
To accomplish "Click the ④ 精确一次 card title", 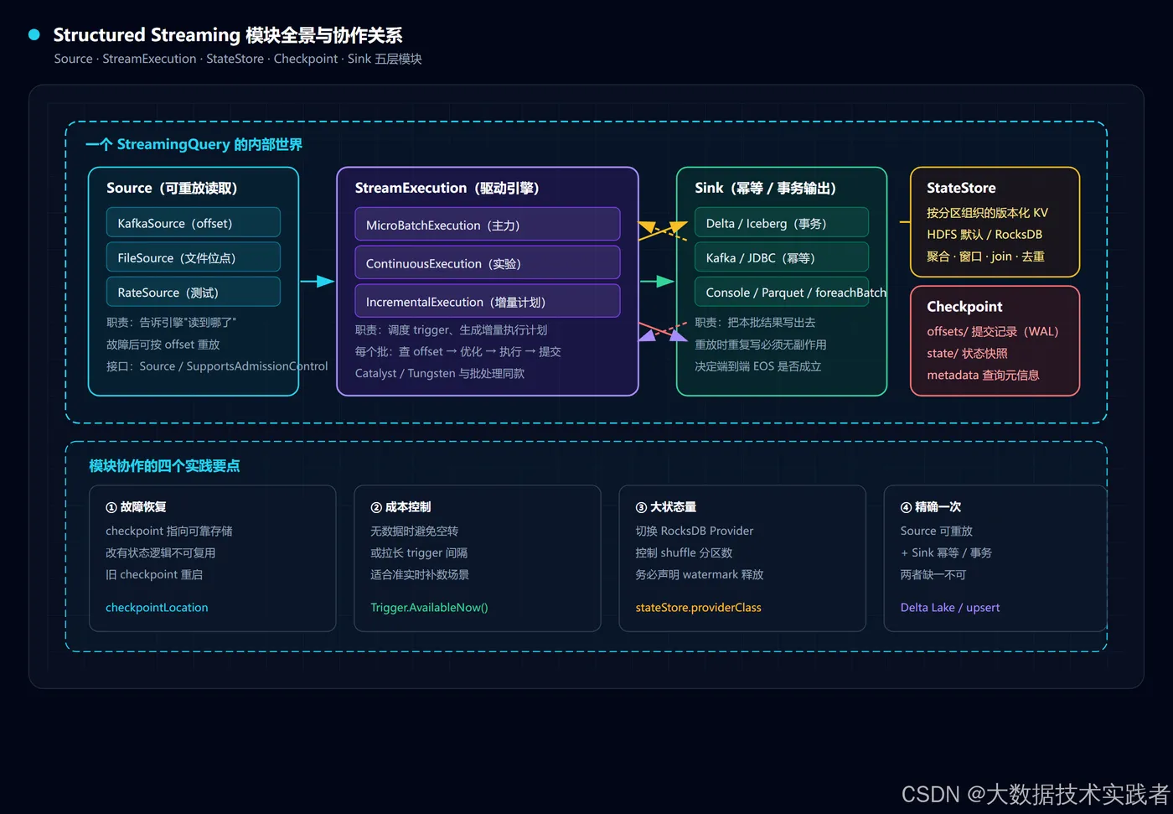I will (x=930, y=506).
